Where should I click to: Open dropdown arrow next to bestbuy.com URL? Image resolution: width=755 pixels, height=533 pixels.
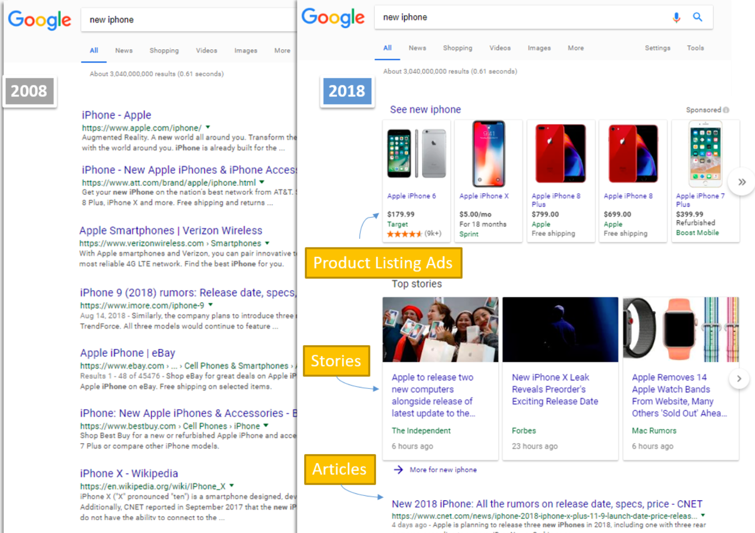(266, 425)
